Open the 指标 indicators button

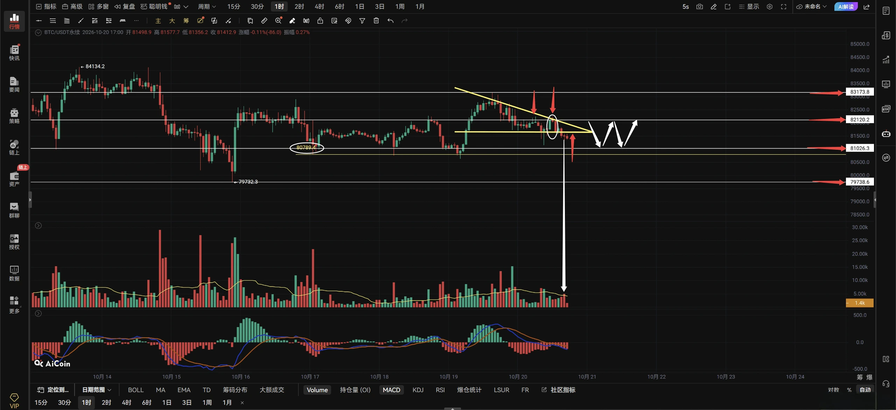(x=46, y=7)
